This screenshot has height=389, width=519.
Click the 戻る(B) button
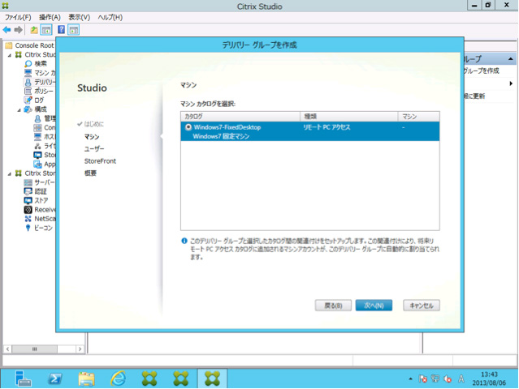[333, 306]
